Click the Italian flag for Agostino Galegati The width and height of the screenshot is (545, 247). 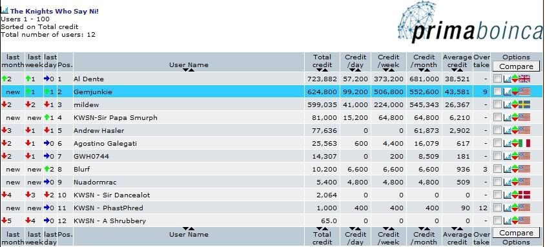point(524,143)
